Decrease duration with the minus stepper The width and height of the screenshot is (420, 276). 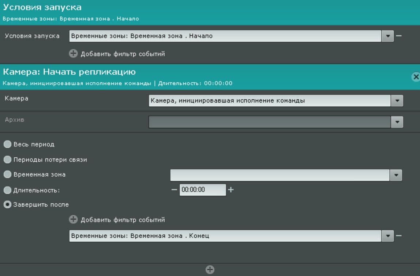[x=174, y=190]
